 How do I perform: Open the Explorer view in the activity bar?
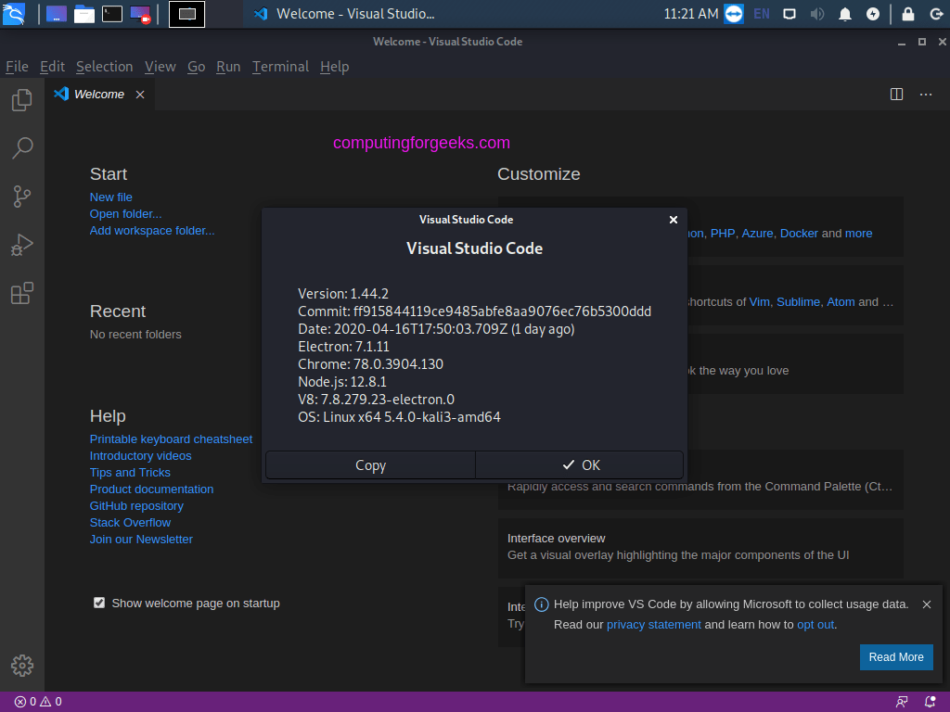[x=21, y=99]
